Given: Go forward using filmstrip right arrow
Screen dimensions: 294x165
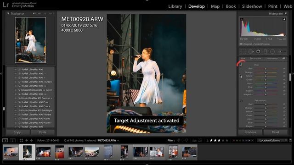Looking at the screenshot, I should click(x=31, y=140).
